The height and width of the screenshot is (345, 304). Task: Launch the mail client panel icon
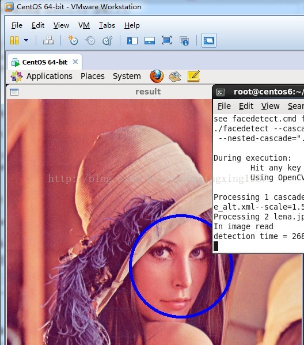click(x=175, y=77)
